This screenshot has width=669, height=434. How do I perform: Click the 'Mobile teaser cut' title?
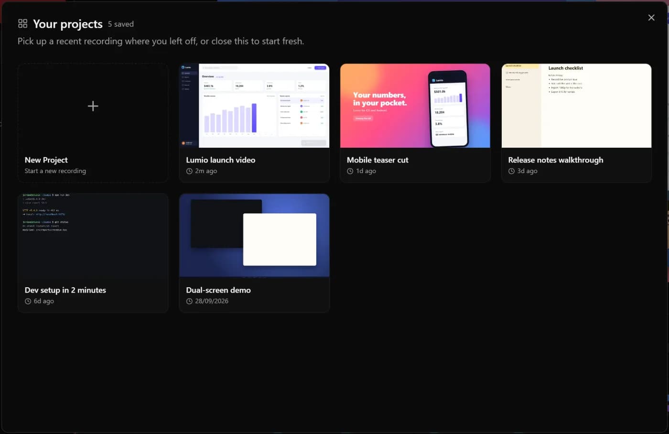tap(378, 160)
